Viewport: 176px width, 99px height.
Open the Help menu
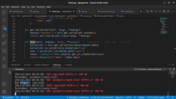48,7
